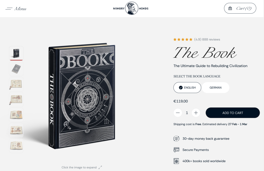Select the second tilted cover thumbnail

16,69
